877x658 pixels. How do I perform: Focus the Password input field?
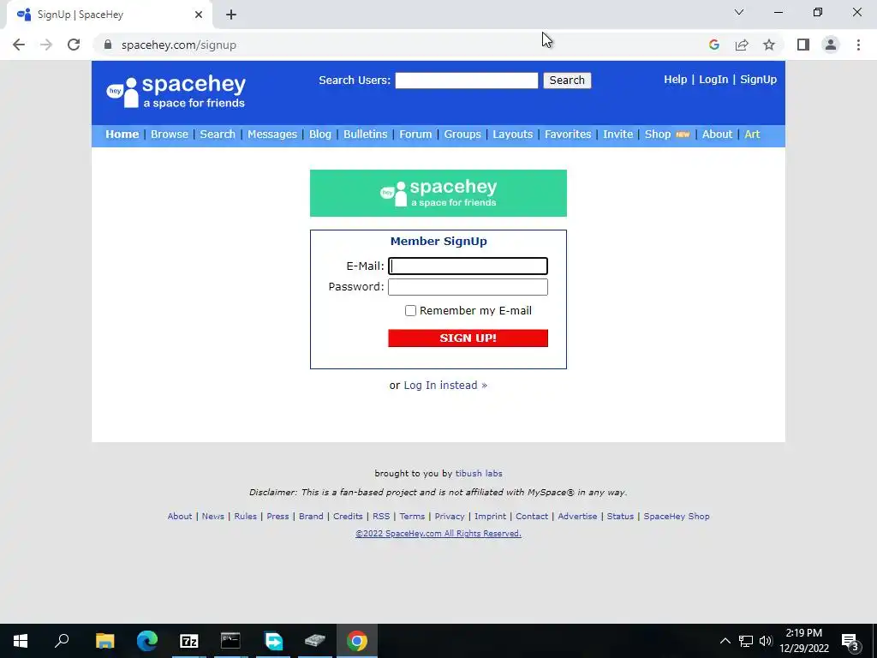click(468, 287)
